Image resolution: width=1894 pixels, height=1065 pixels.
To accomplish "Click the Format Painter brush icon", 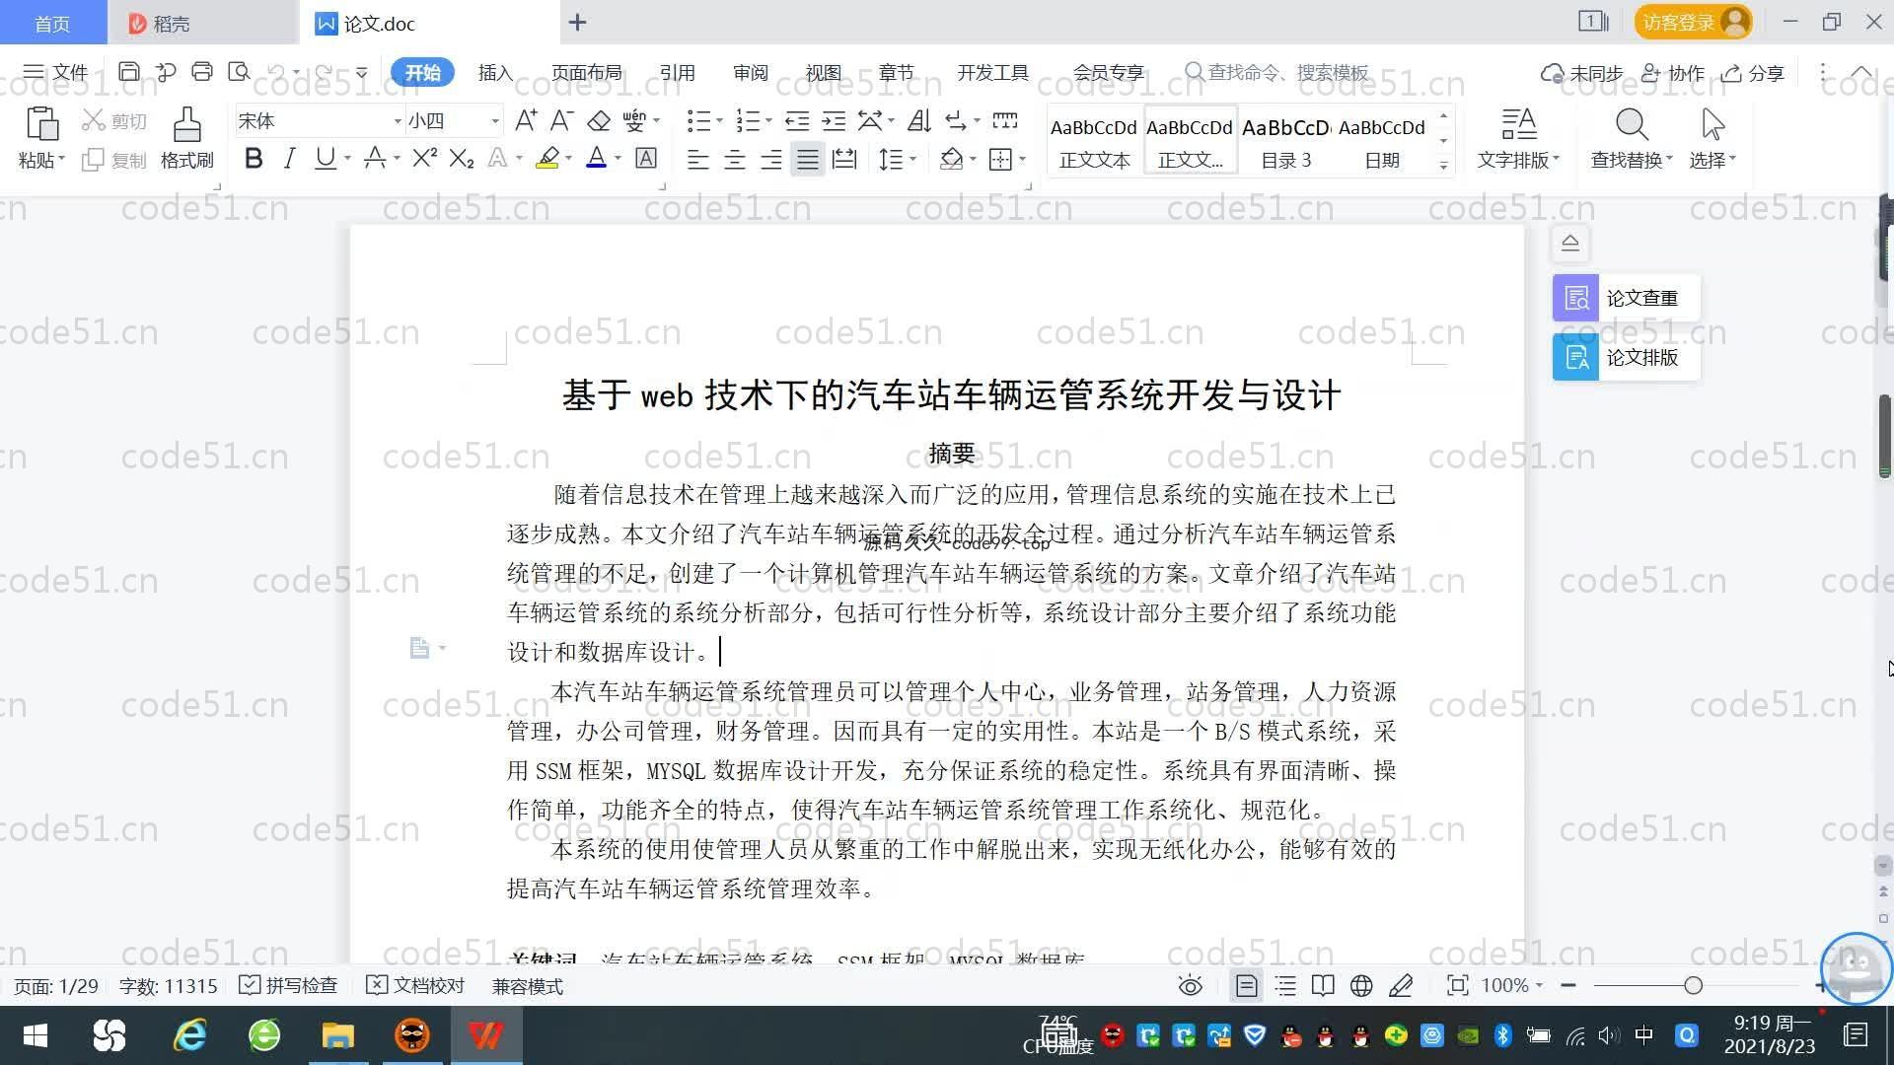I will (186, 125).
